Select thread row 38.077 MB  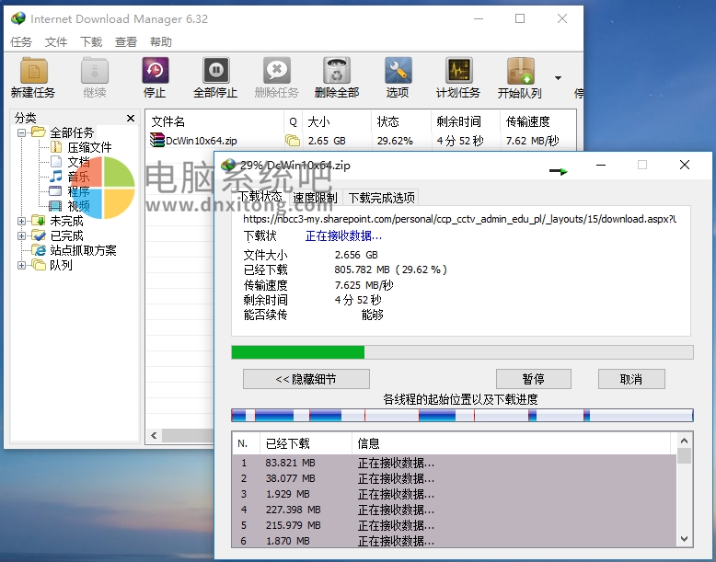click(x=454, y=478)
